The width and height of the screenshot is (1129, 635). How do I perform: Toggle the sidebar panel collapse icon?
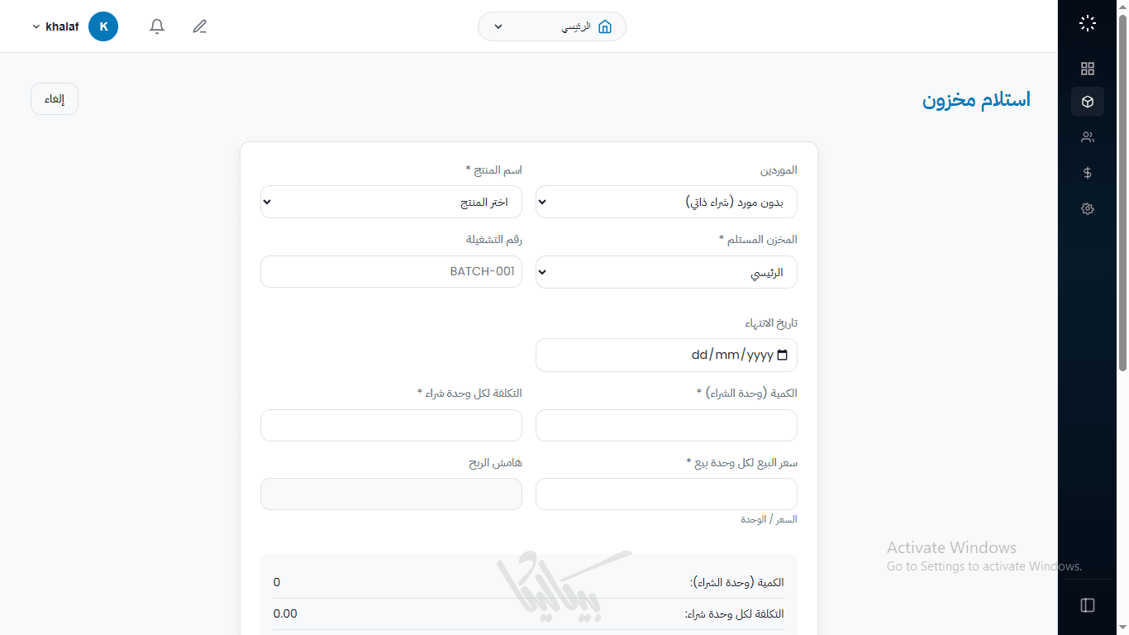(1088, 605)
